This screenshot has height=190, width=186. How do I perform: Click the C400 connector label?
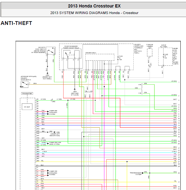pyautogui.click(x=54, y=102)
